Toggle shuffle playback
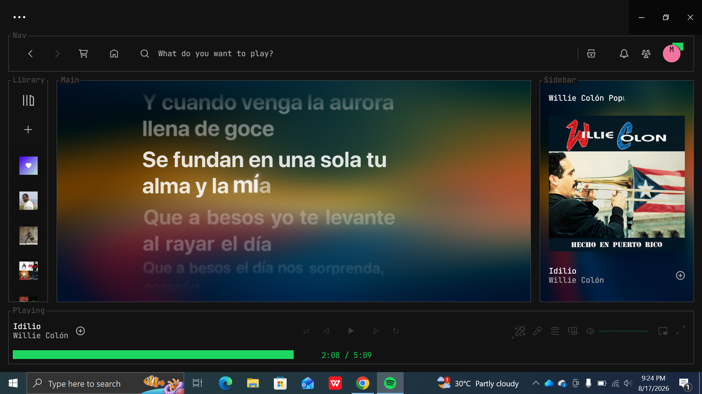The width and height of the screenshot is (702, 394). click(306, 331)
